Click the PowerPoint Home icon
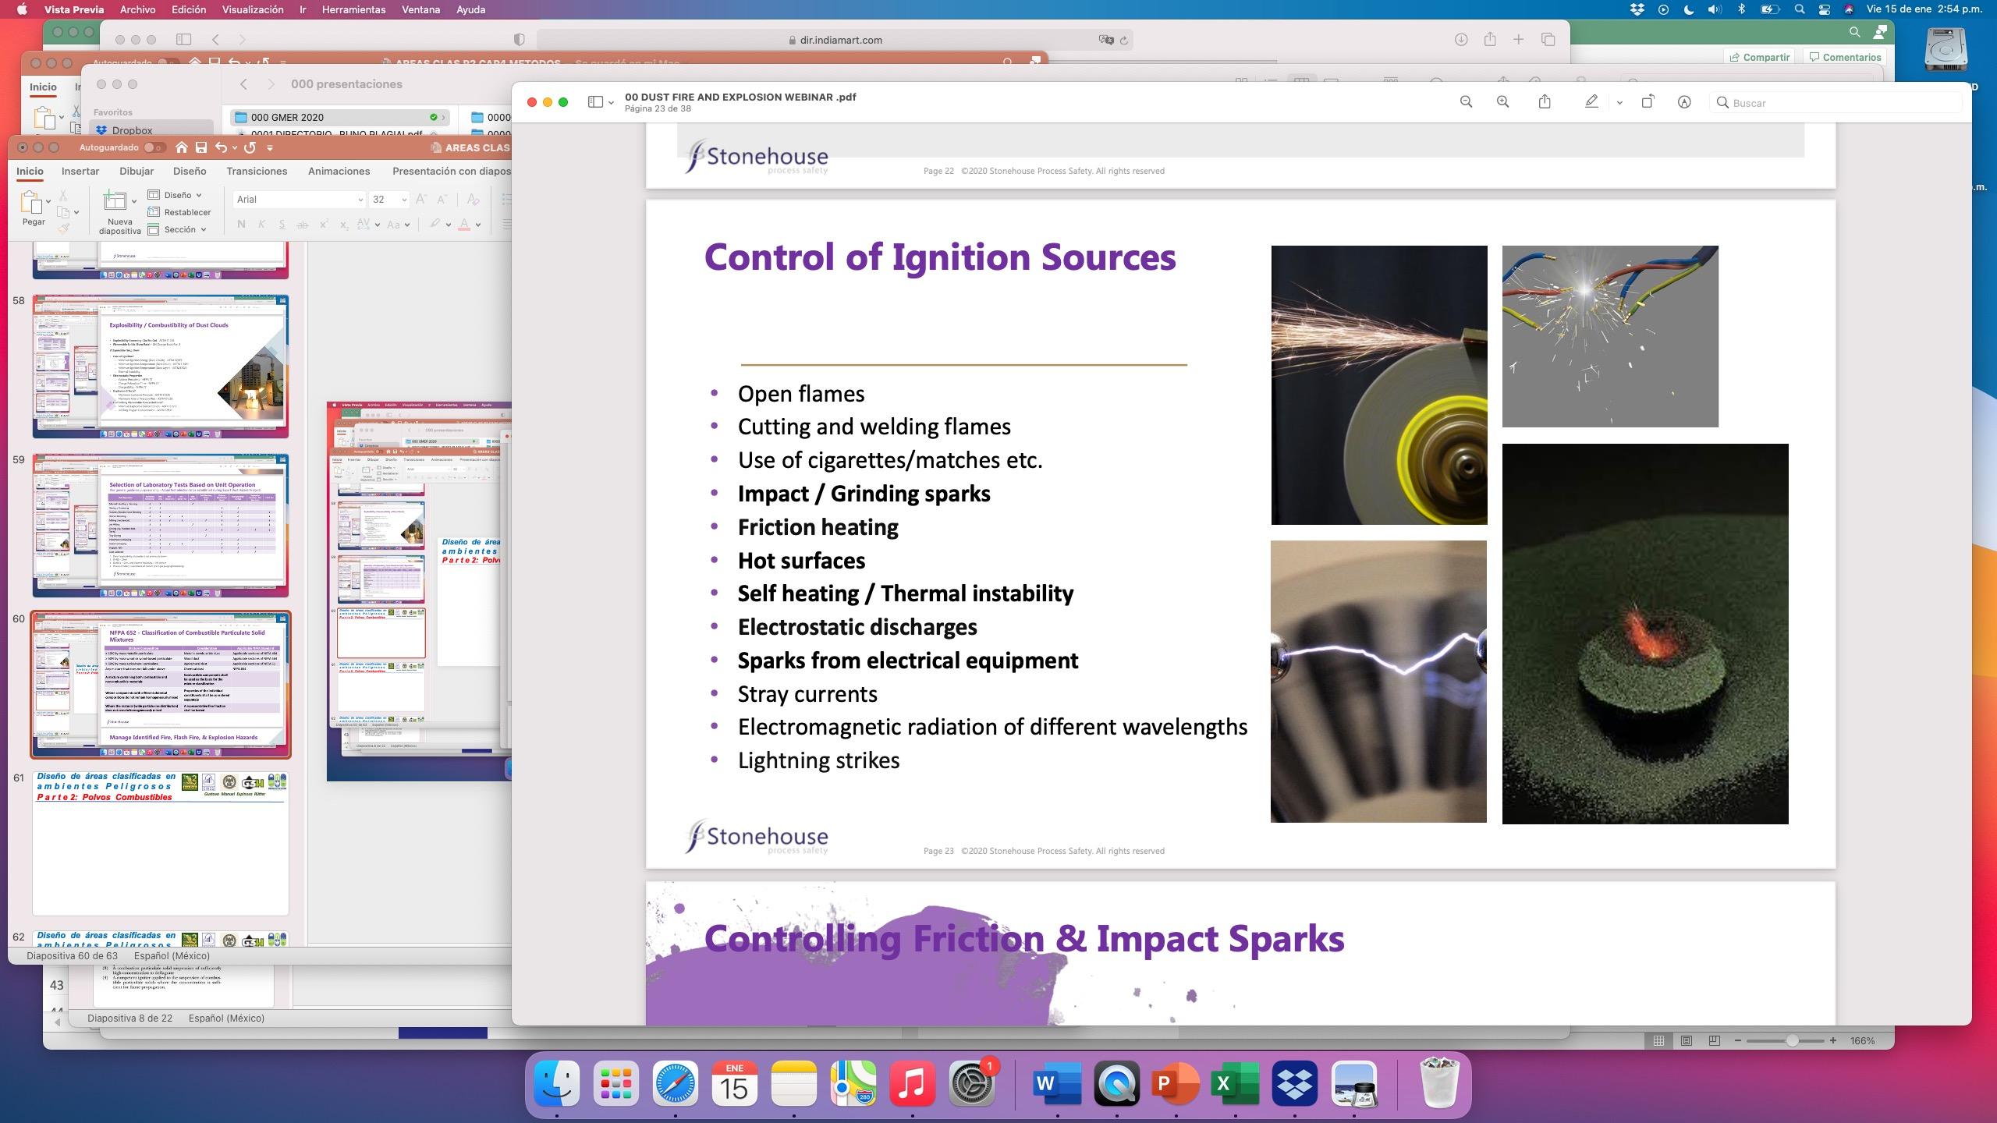The height and width of the screenshot is (1123, 1997). 181,147
